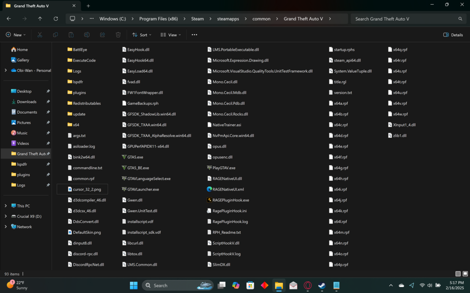Select the cursor_32_2.png file
The height and width of the screenshot is (293, 470).
(x=82, y=189)
